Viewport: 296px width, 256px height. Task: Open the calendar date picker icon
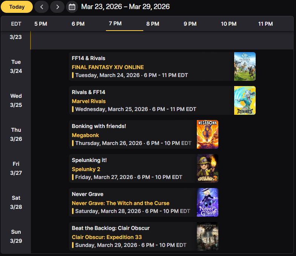[x=72, y=7]
